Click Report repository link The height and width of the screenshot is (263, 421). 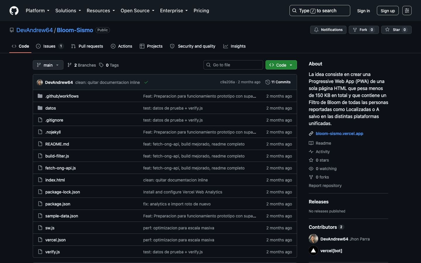(325, 186)
